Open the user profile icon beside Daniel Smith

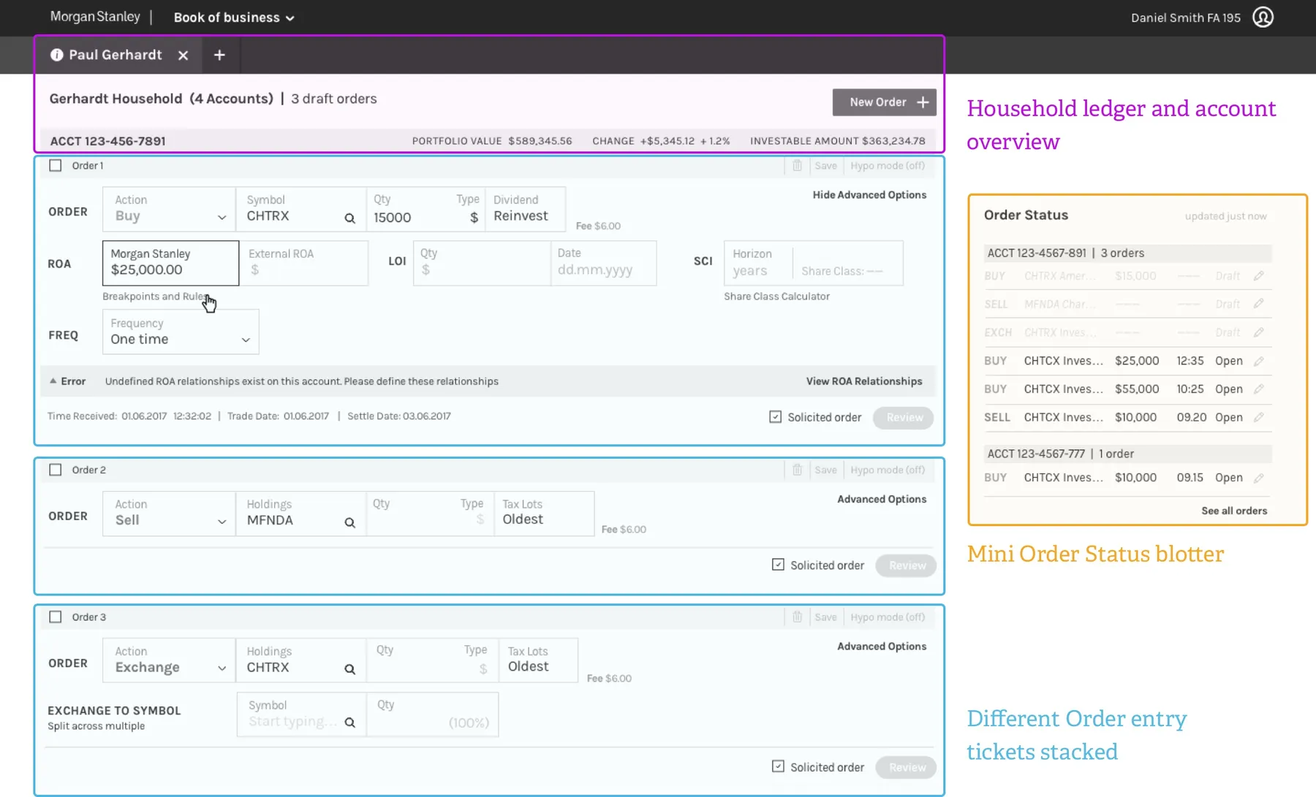[1263, 17]
